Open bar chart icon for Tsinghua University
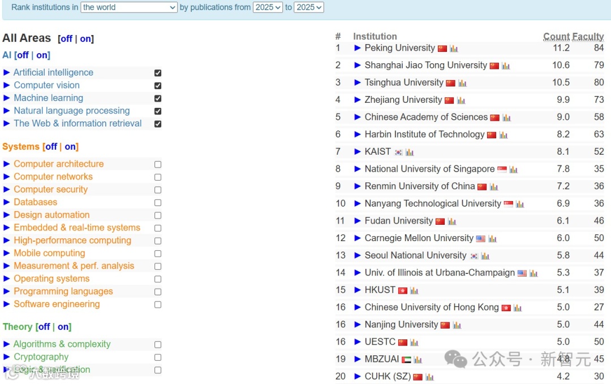The height and width of the screenshot is (384, 611). 462,83
